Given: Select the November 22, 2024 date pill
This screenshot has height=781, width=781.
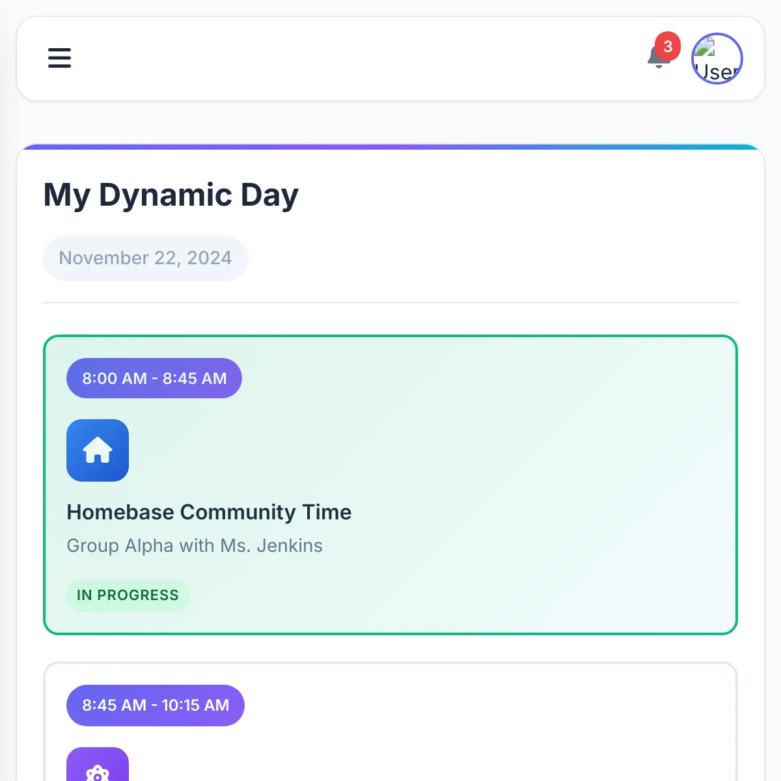Looking at the screenshot, I should [146, 258].
